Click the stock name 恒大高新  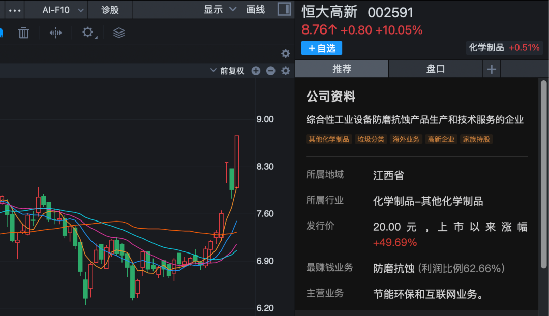tap(329, 12)
